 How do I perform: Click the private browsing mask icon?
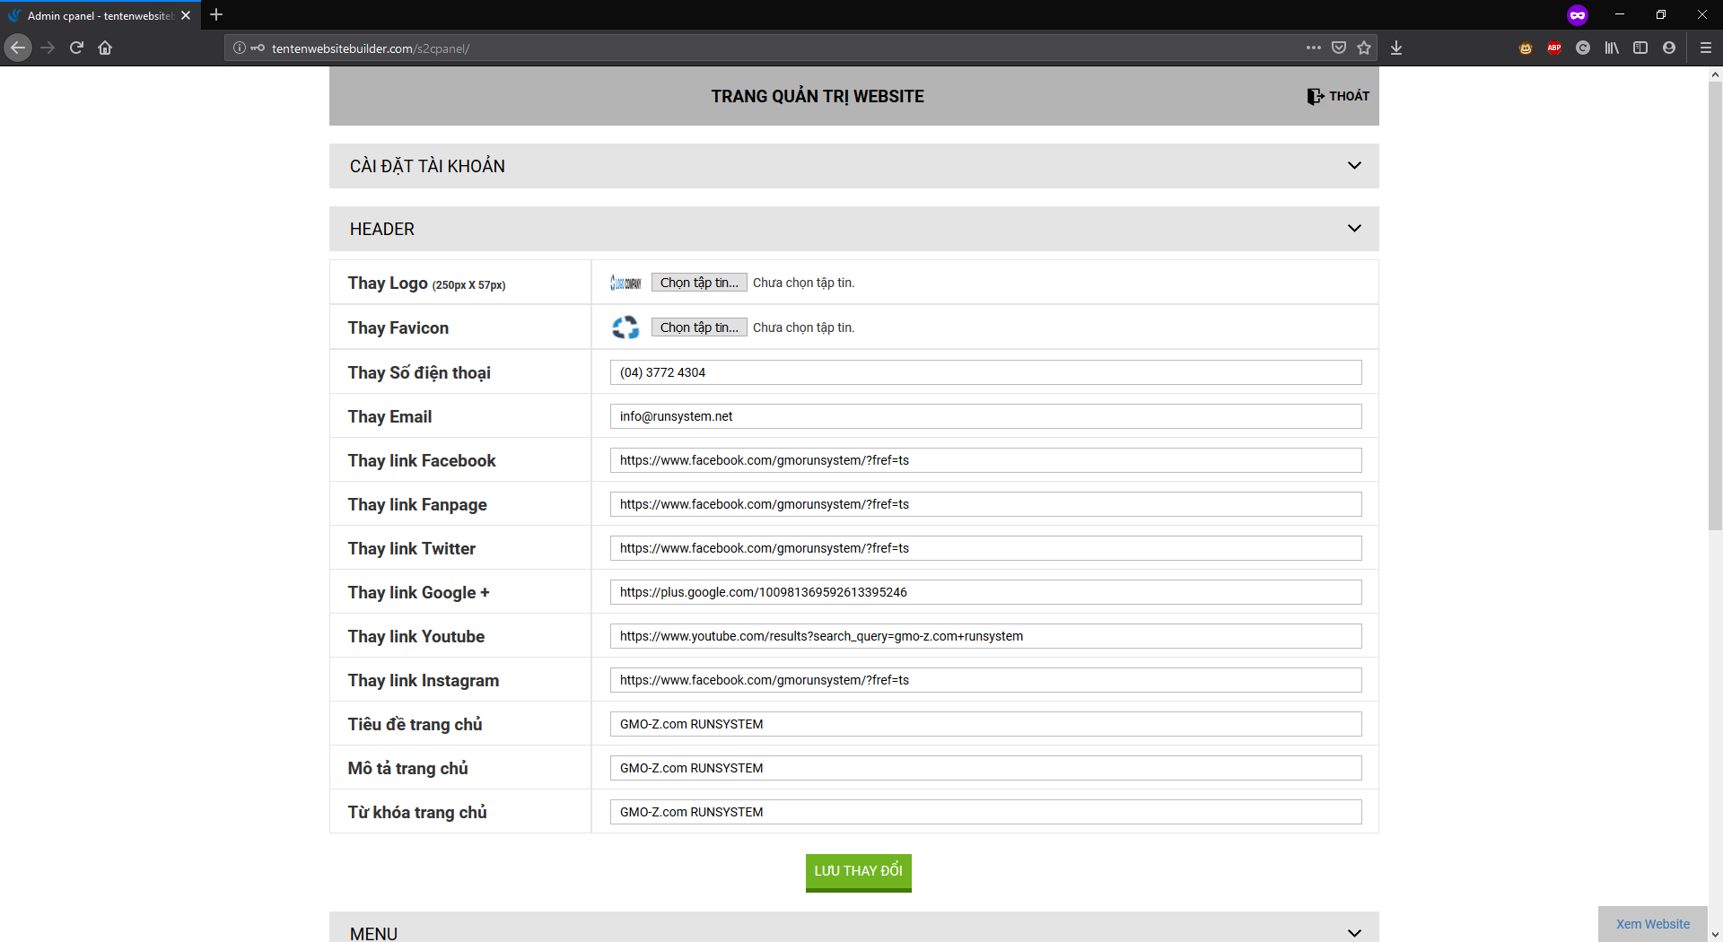pyautogui.click(x=1578, y=15)
